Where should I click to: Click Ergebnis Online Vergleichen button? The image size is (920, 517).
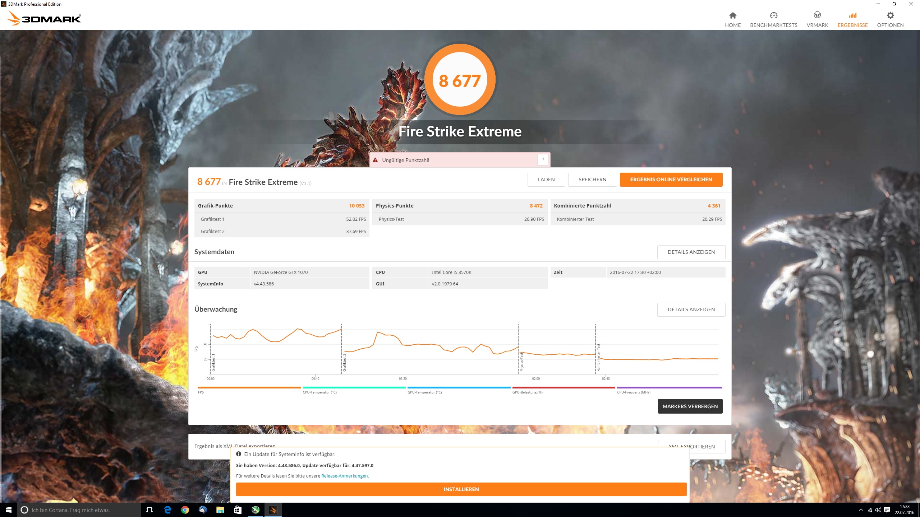pyautogui.click(x=671, y=180)
